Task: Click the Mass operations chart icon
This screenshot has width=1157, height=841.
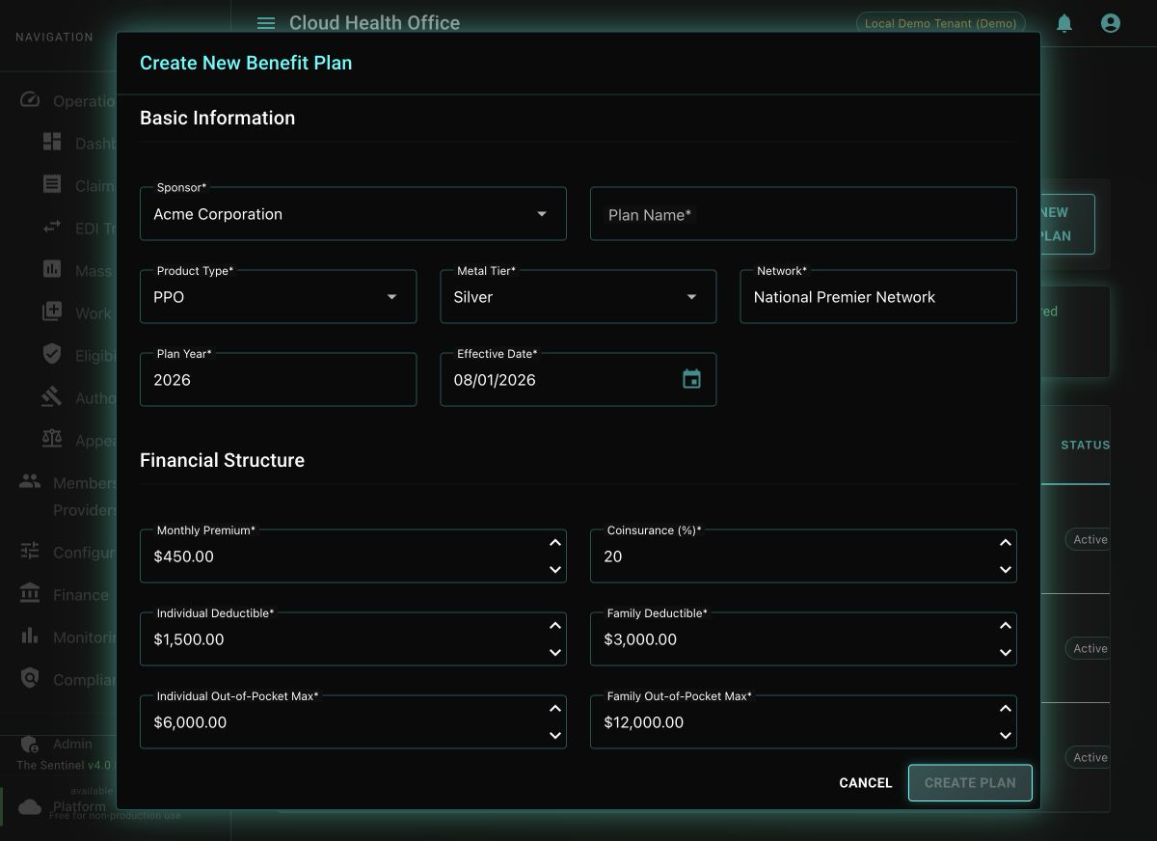Action: coord(52,269)
